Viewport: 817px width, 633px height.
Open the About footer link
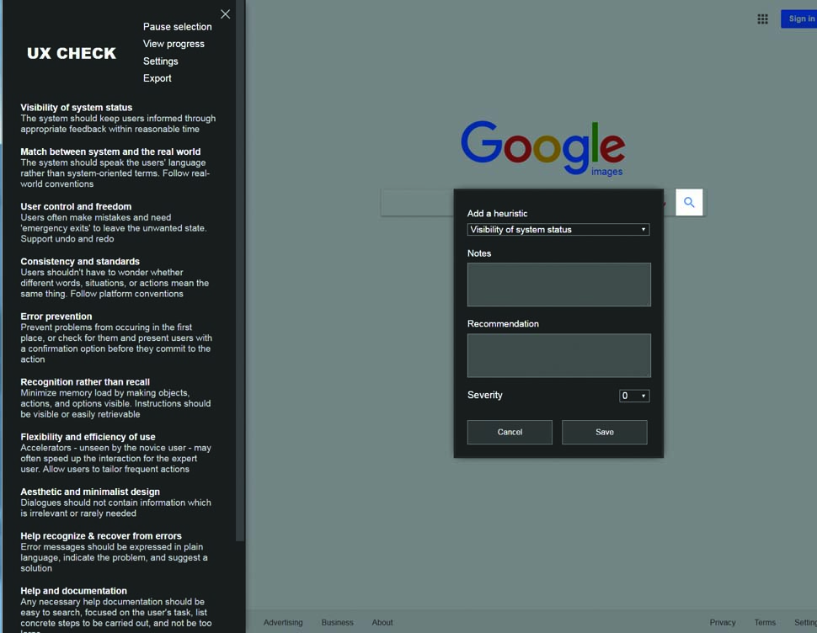coord(382,622)
